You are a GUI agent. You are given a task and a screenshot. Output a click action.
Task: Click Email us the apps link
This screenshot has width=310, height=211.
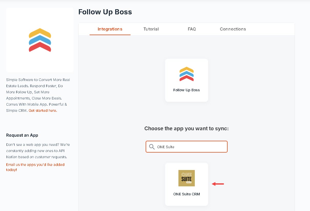35,167
